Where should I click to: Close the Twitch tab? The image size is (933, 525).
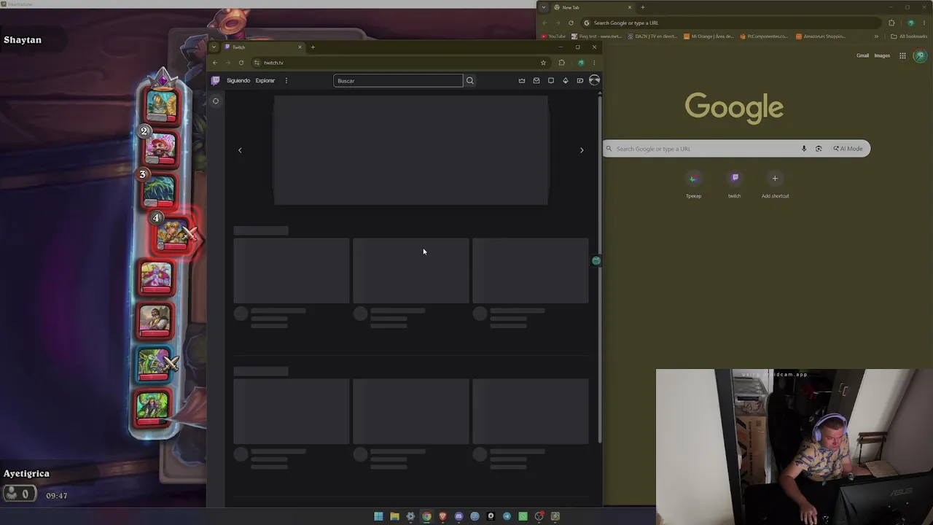tap(300, 47)
